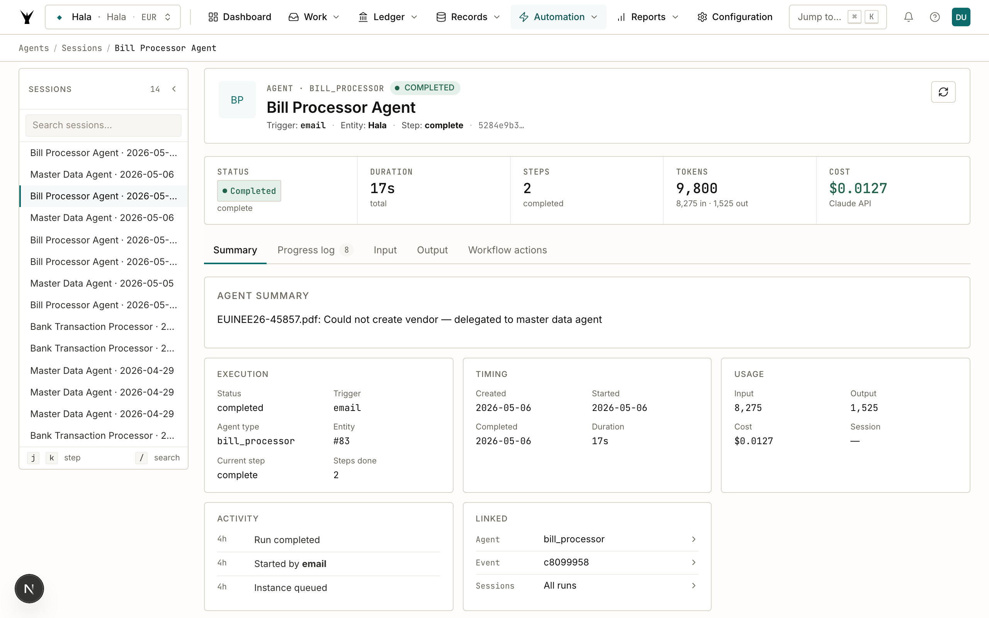The image size is (989, 618).
Task: Refresh the agent session
Action: 943,92
